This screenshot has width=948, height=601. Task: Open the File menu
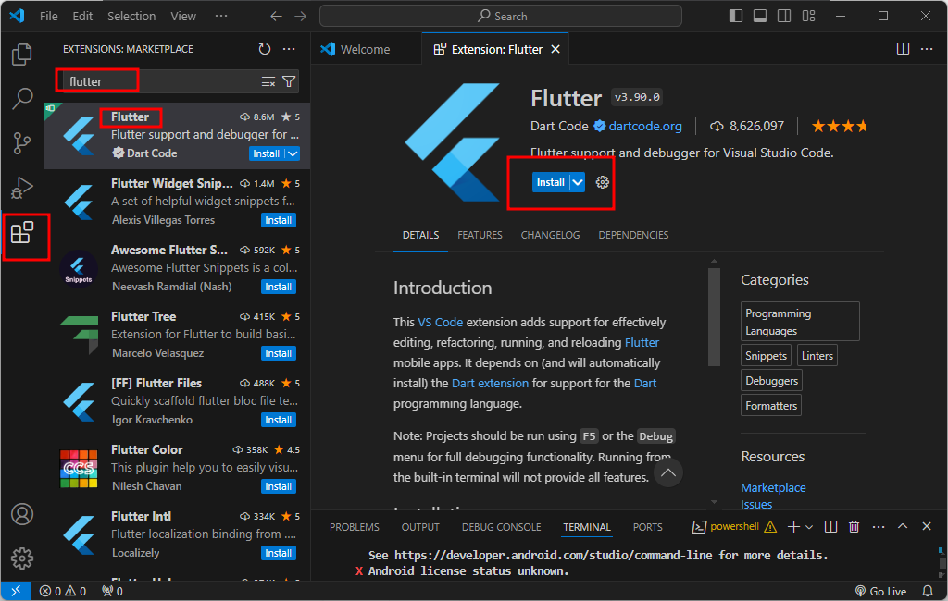click(48, 17)
